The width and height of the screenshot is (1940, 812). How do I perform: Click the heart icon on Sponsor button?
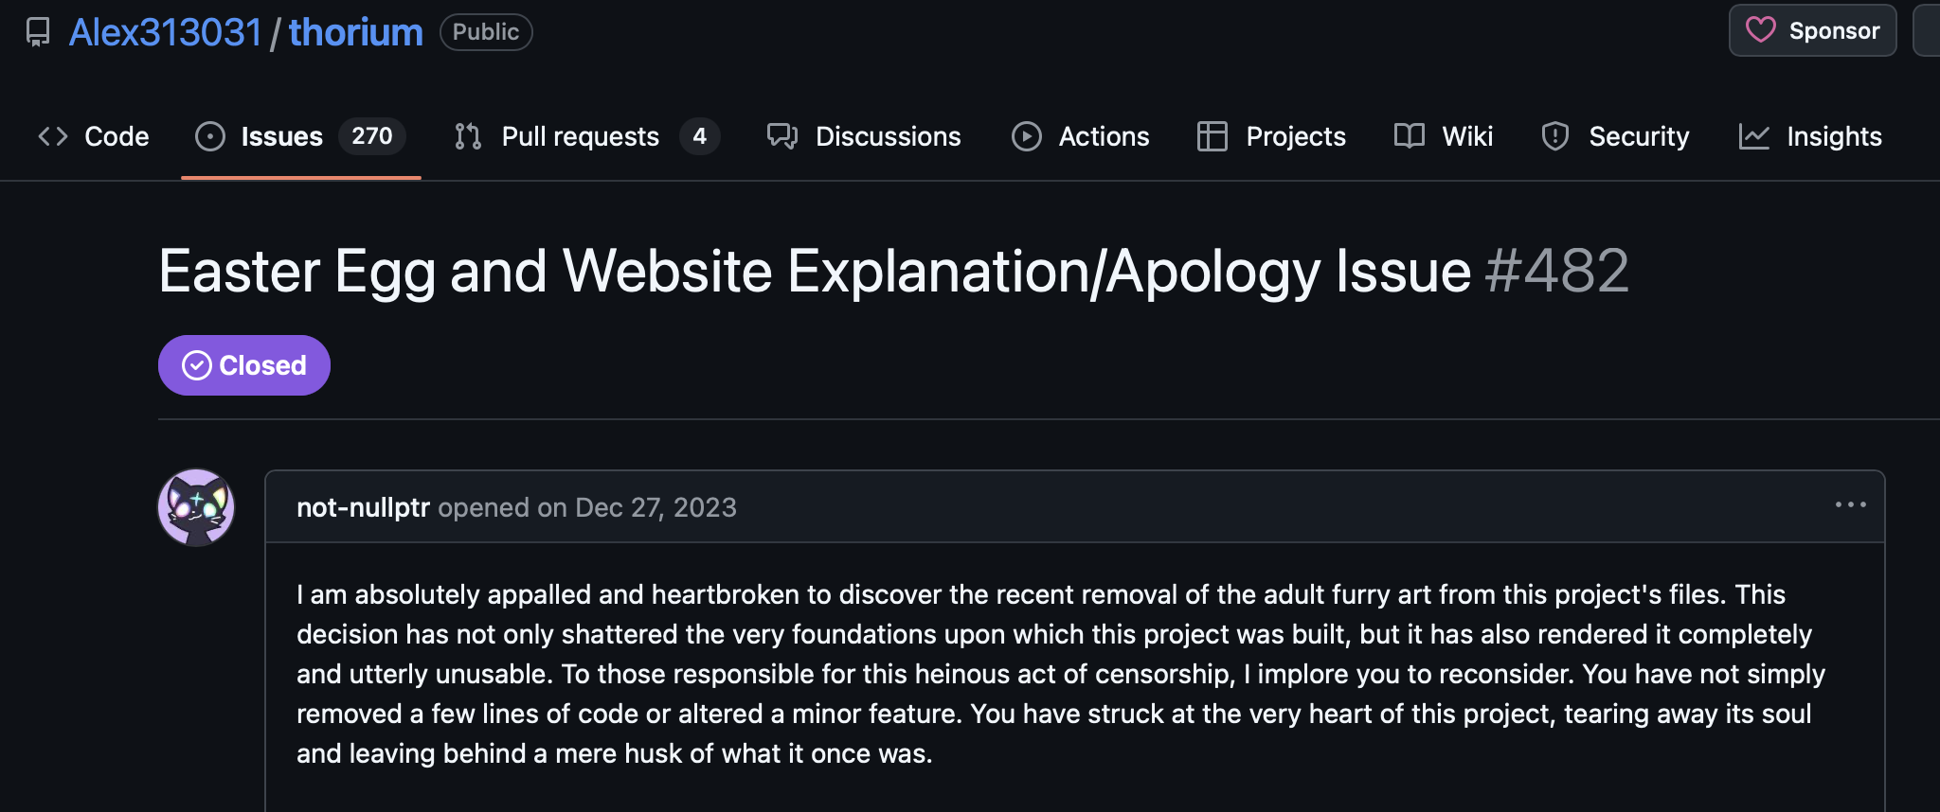[x=1761, y=30]
